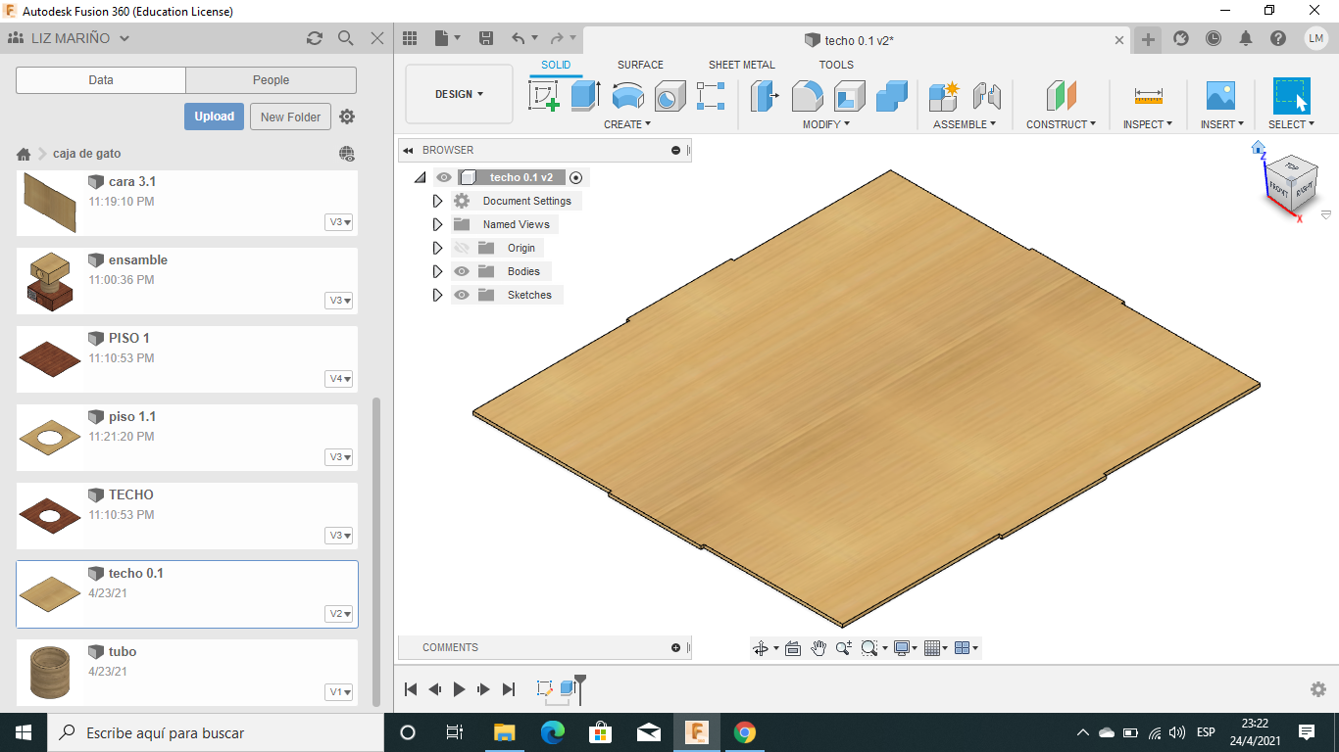Select the Extrude tool

point(585,96)
